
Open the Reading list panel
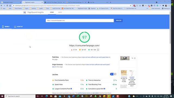[x=166, y=8]
